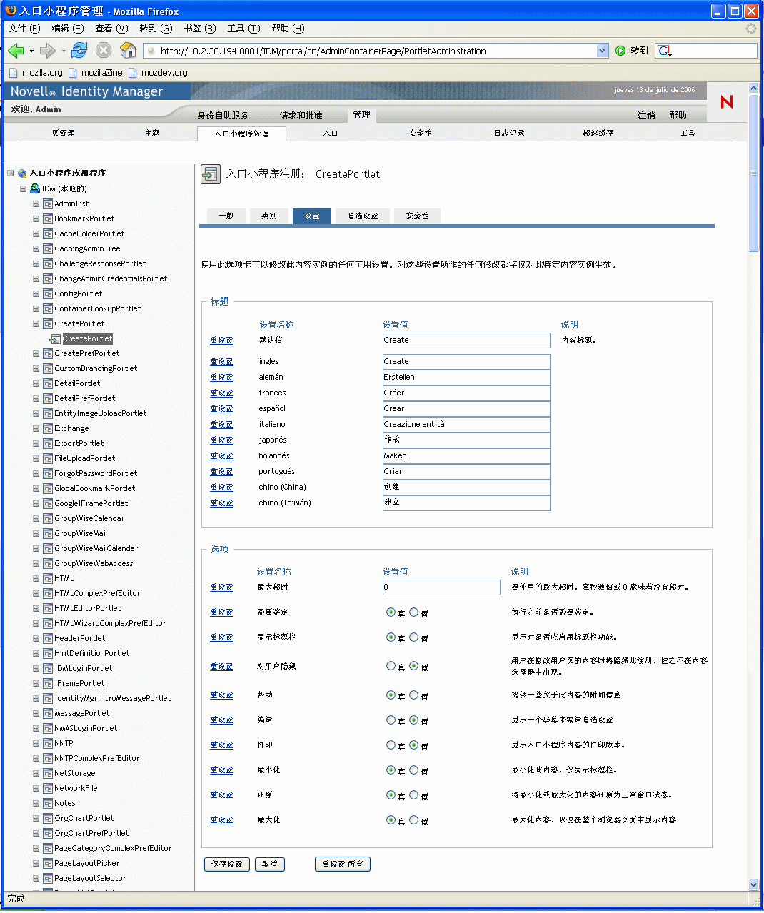Click the AdminList portlet icon

point(48,203)
